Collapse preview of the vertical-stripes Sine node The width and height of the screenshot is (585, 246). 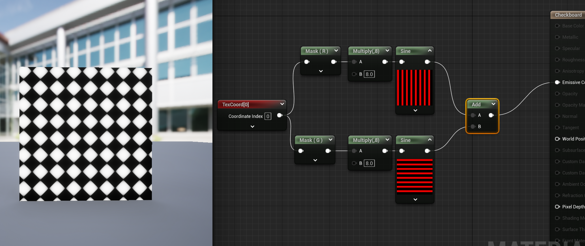pos(430,51)
